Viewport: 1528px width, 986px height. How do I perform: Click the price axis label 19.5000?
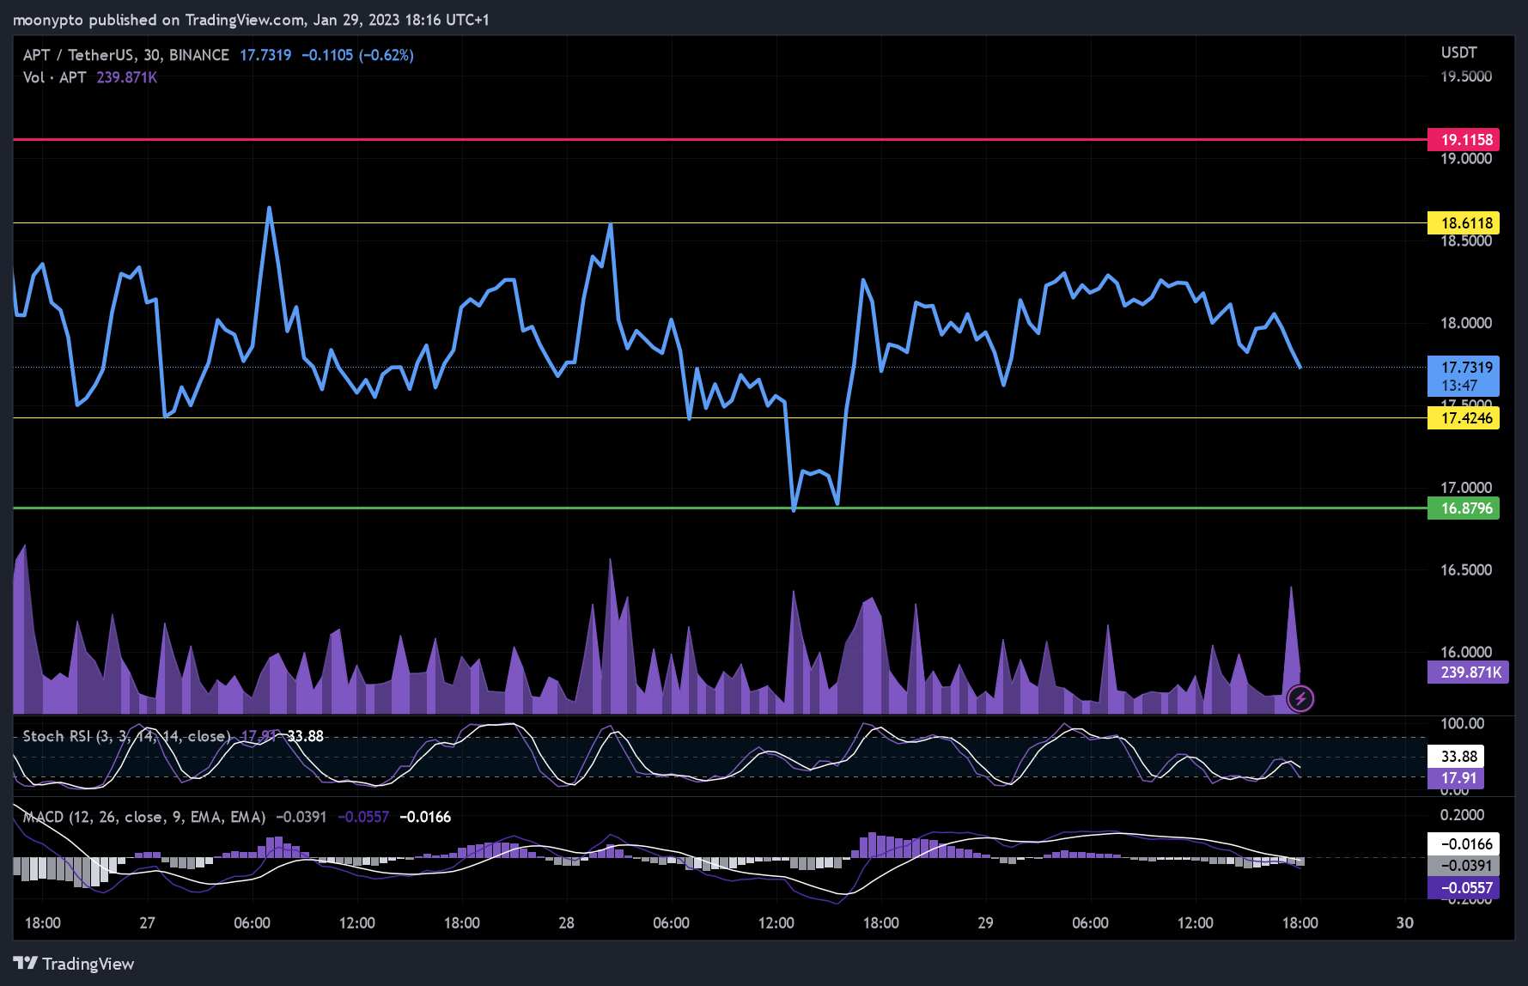[x=1466, y=76]
